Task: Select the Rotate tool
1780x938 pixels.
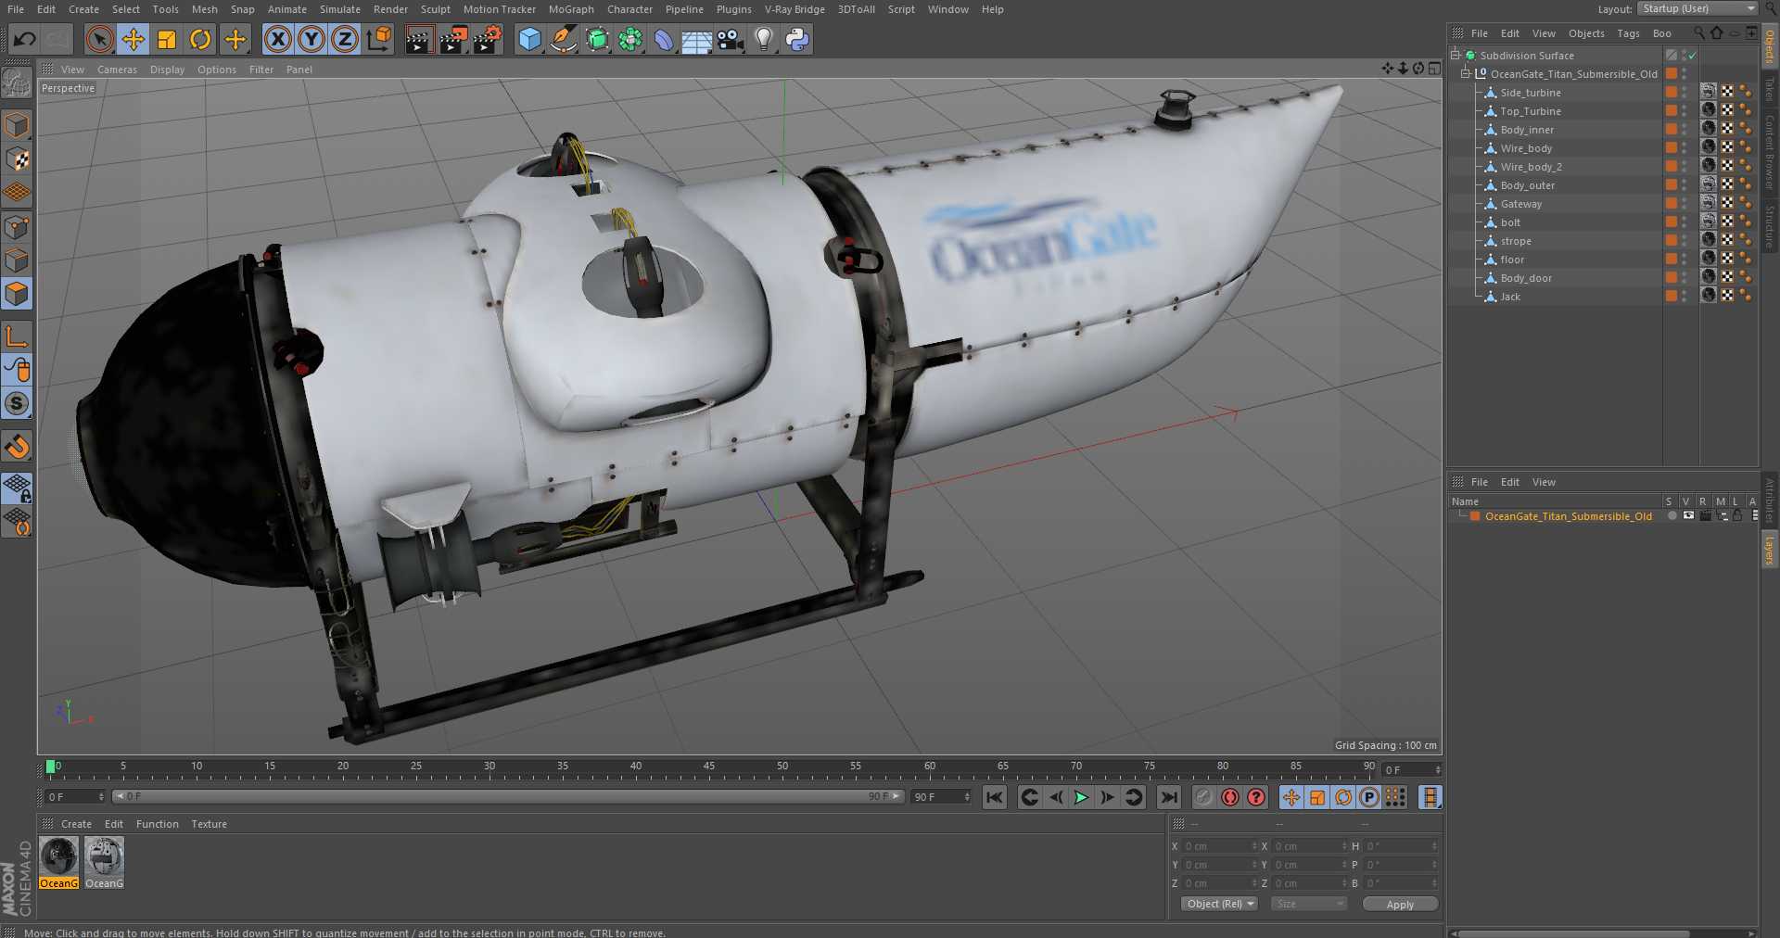Action: 200,39
